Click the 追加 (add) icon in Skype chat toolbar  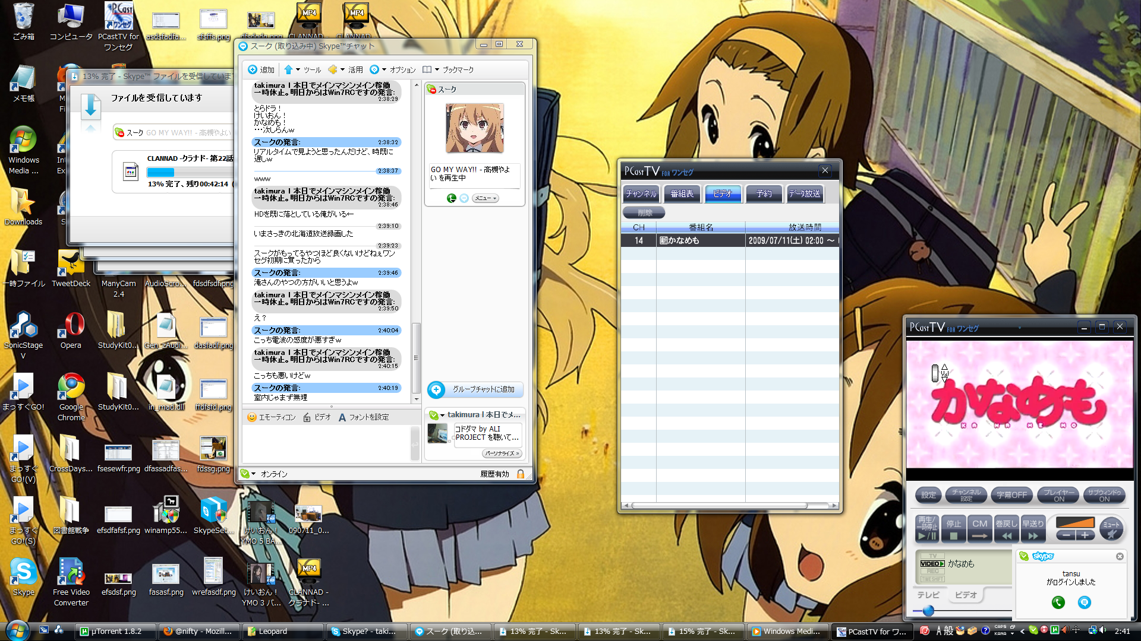253,69
